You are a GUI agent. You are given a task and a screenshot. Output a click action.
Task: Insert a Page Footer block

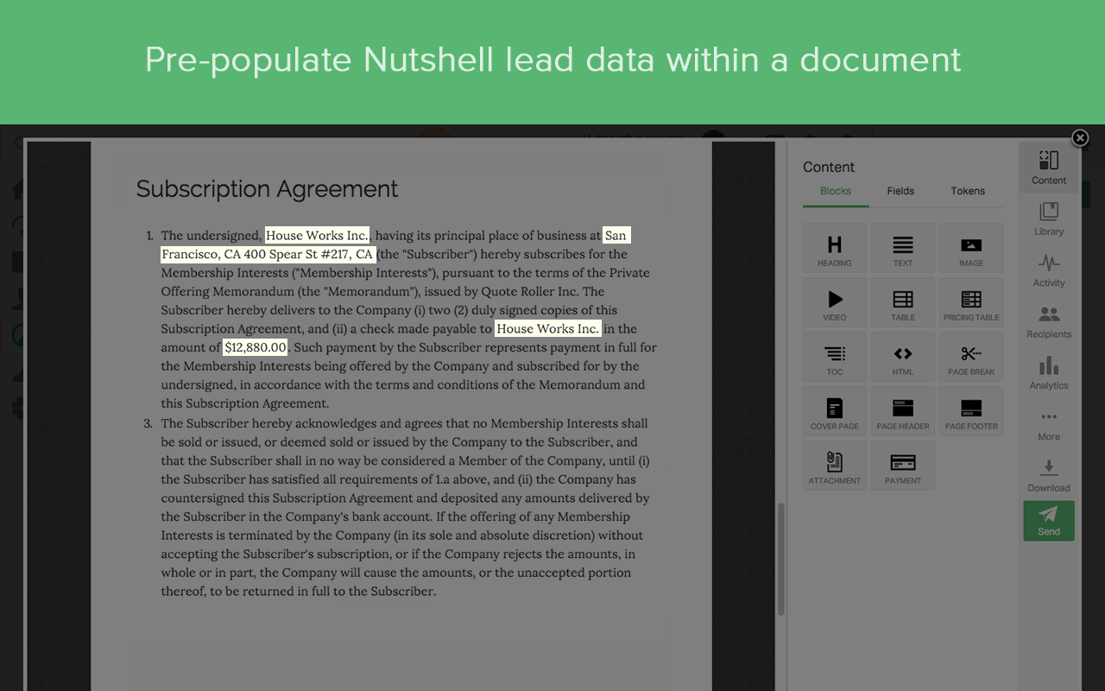tap(970, 411)
